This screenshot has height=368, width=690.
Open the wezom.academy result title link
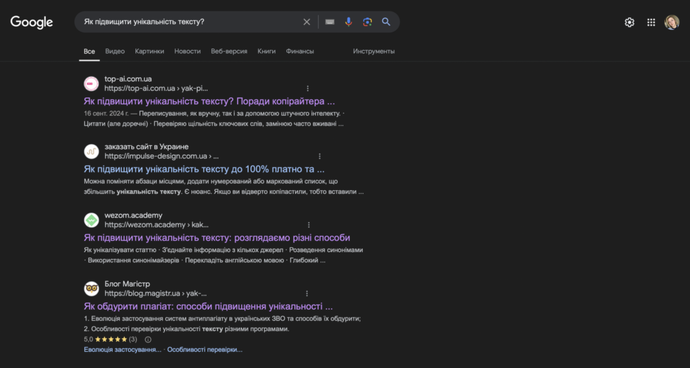point(217,237)
